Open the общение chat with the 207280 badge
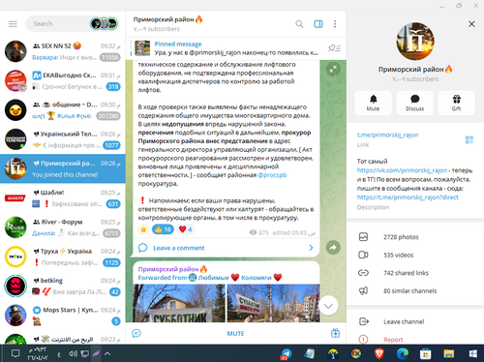484x362 pixels. pyautogui.click(x=63, y=110)
